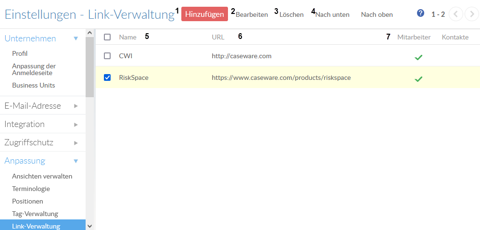Click the Kontakte column header
The height and width of the screenshot is (230, 480).
(x=455, y=37)
